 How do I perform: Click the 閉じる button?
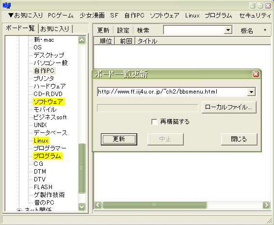pos(239,139)
